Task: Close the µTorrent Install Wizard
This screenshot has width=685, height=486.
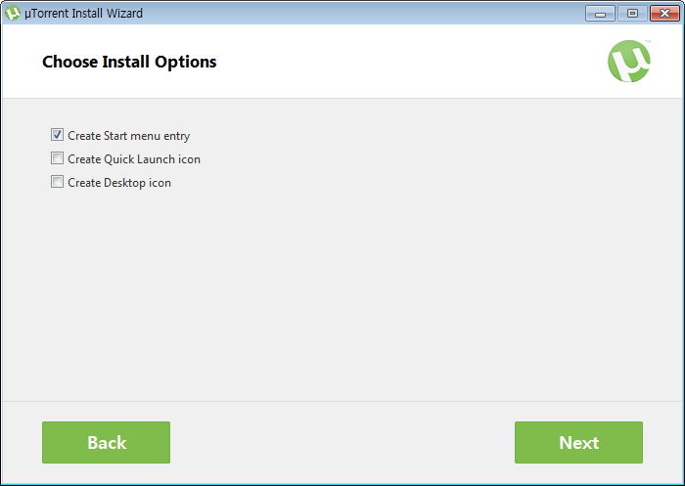Action: (x=664, y=14)
